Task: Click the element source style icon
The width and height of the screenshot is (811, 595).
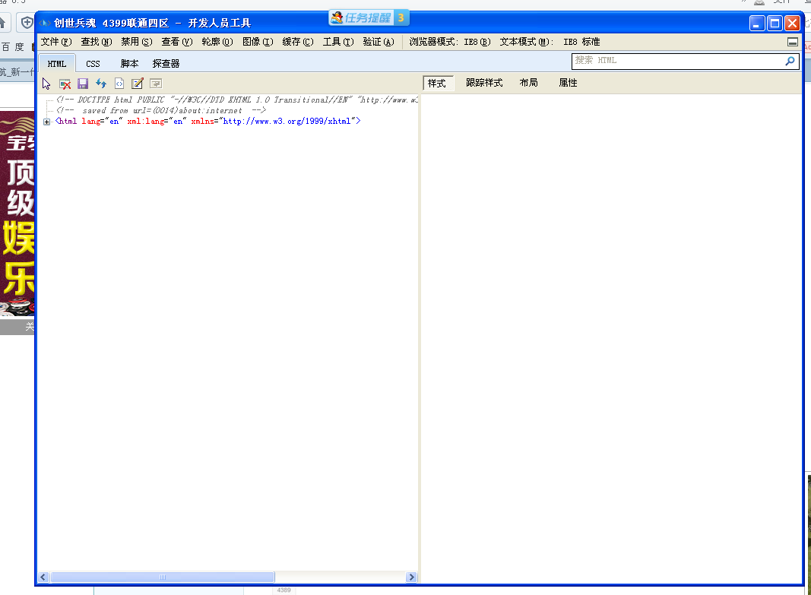Action: coord(119,84)
